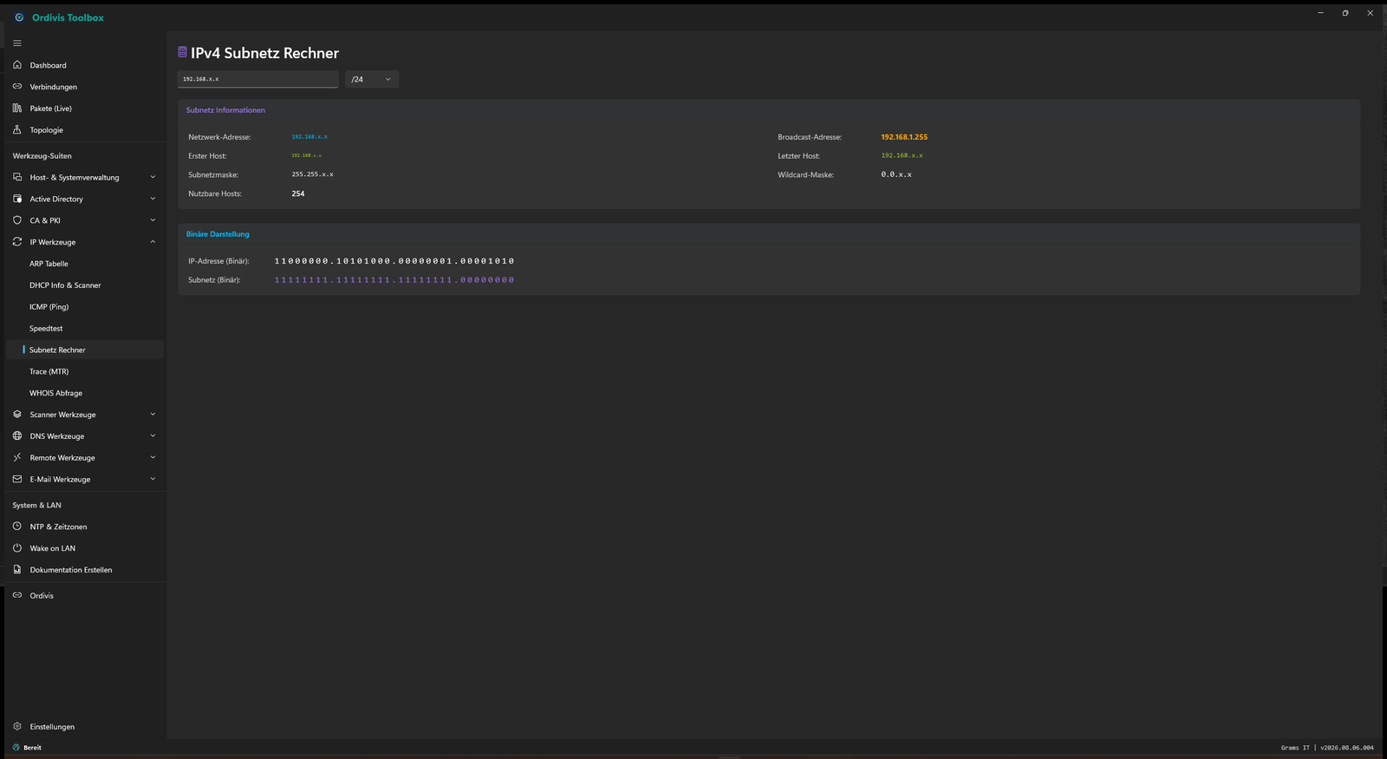Click the Letzter Host value

tap(902, 155)
